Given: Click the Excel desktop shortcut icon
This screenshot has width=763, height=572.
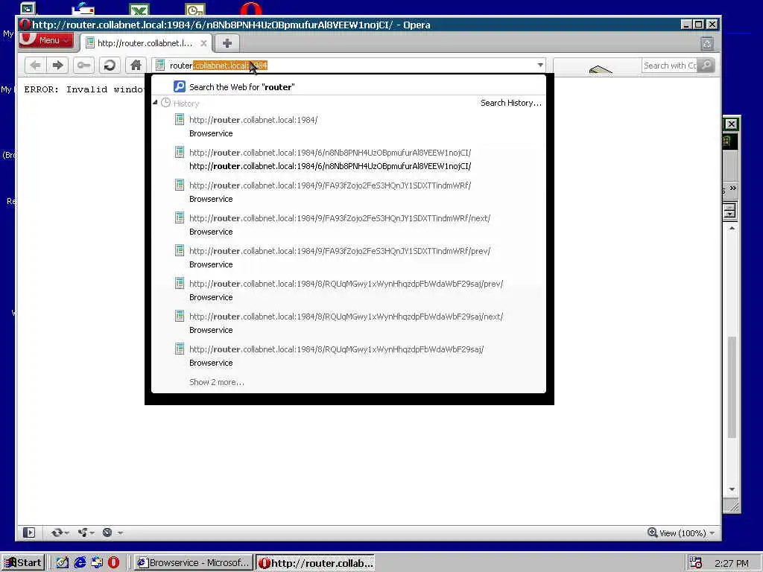Looking at the screenshot, I should [139, 9].
